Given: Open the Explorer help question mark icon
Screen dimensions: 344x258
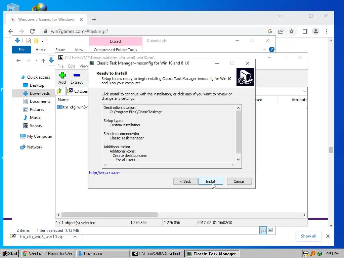Looking at the screenshot, I should [x=271, y=49].
